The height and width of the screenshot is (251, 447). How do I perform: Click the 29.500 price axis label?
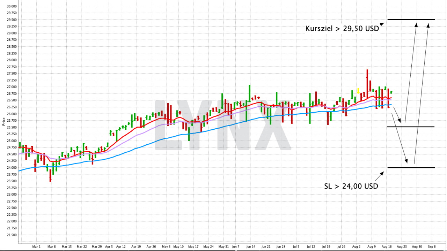point(12,20)
